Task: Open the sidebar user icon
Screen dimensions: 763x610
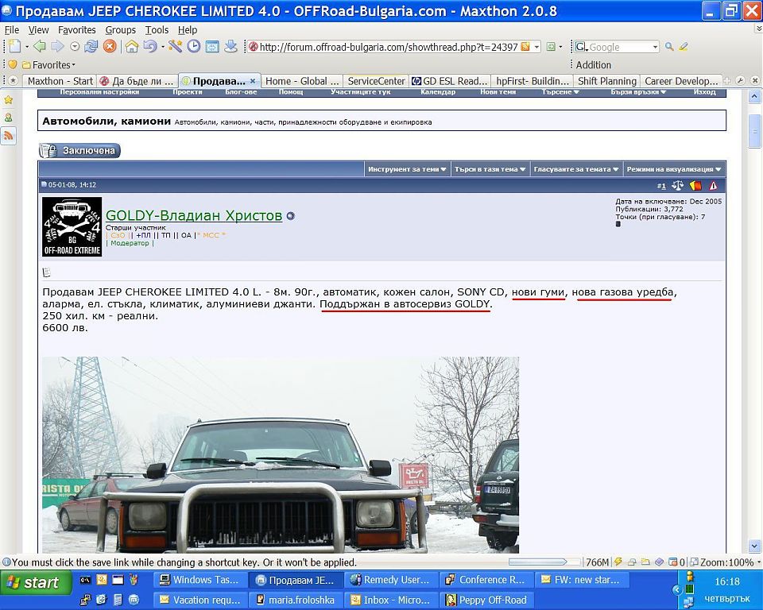Action: click(9, 118)
